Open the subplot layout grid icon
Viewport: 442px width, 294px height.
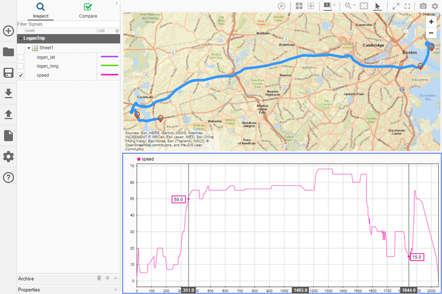click(299, 6)
